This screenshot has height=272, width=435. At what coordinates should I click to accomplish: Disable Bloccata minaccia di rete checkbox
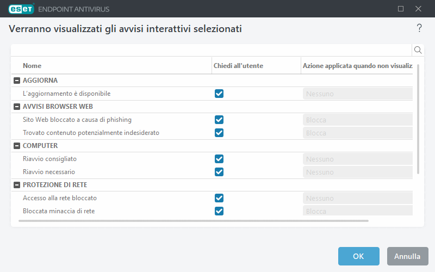pyautogui.click(x=219, y=211)
